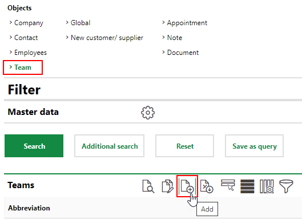This screenshot has height=219, width=302.
Task: Open the search document icon in the Teams toolbar
Action: click(x=148, y=186)
